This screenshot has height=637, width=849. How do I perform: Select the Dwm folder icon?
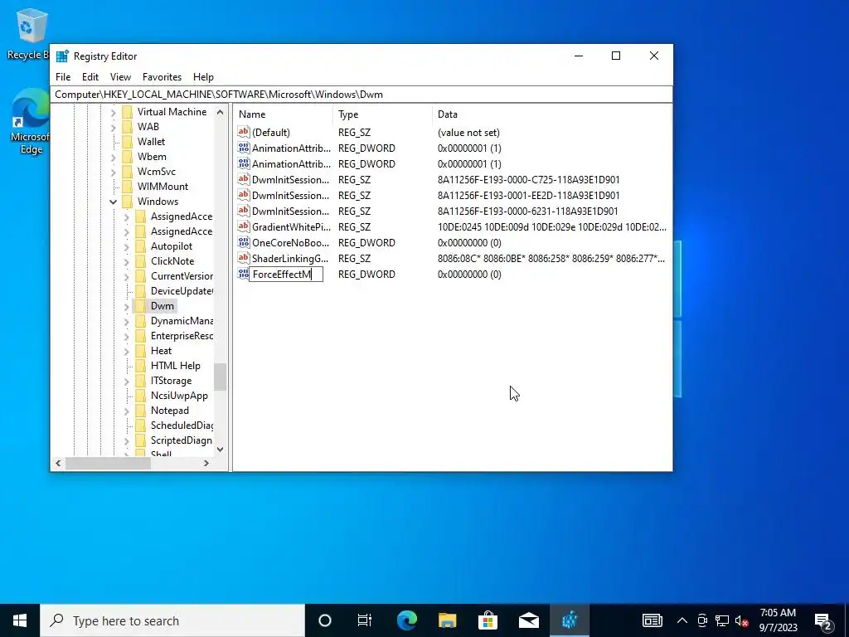[x=141, y=306]
